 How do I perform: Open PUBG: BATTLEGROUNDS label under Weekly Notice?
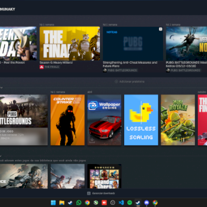[185, 70]
